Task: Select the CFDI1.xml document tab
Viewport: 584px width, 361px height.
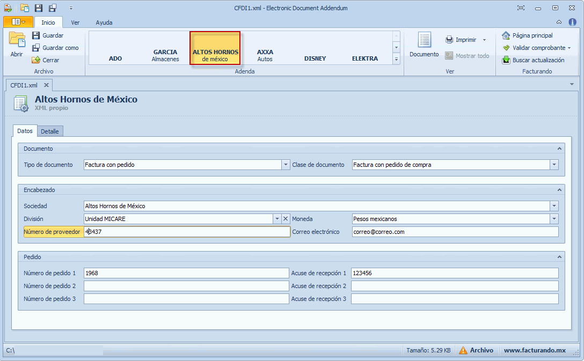Action: coord(24,85)
